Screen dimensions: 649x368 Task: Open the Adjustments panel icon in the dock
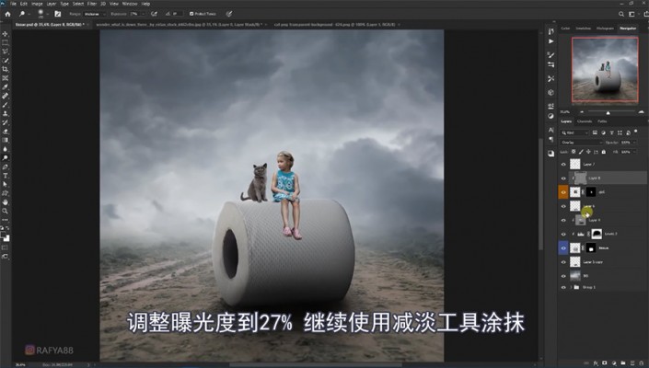(x=550, y=116)
